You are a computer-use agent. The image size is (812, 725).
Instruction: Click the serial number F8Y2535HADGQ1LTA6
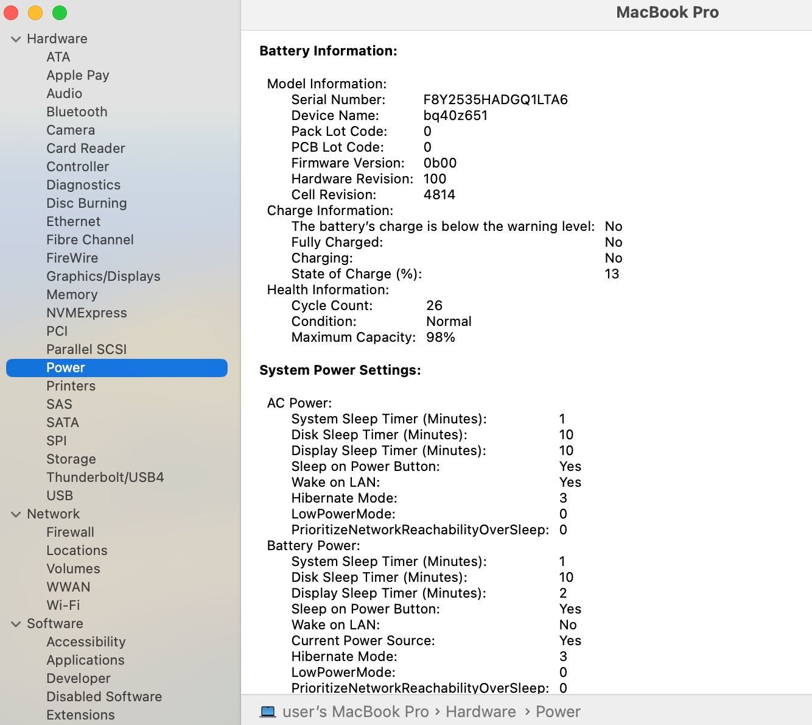click(x=495, y=99)
